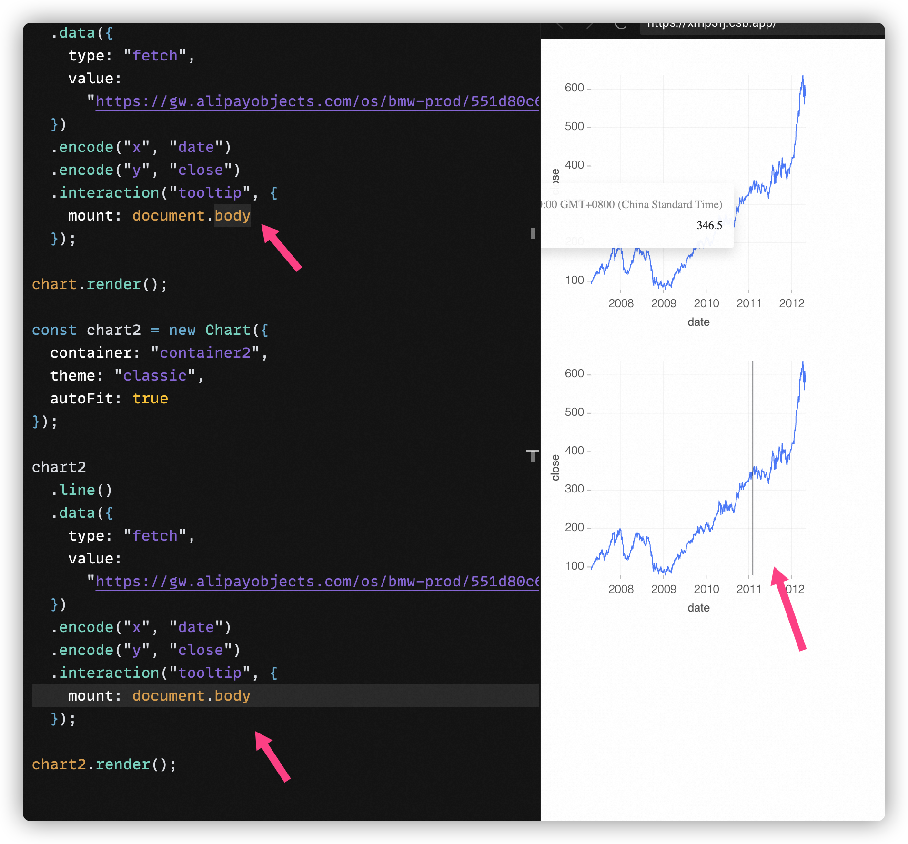Click the "container2" container string

205,352
